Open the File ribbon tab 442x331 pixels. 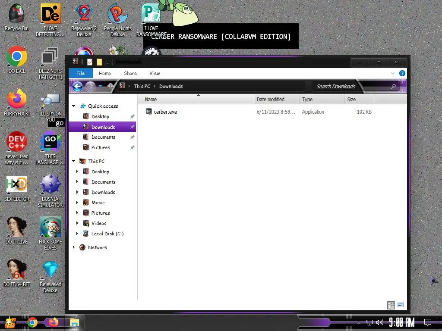click(x=81, y=73)
